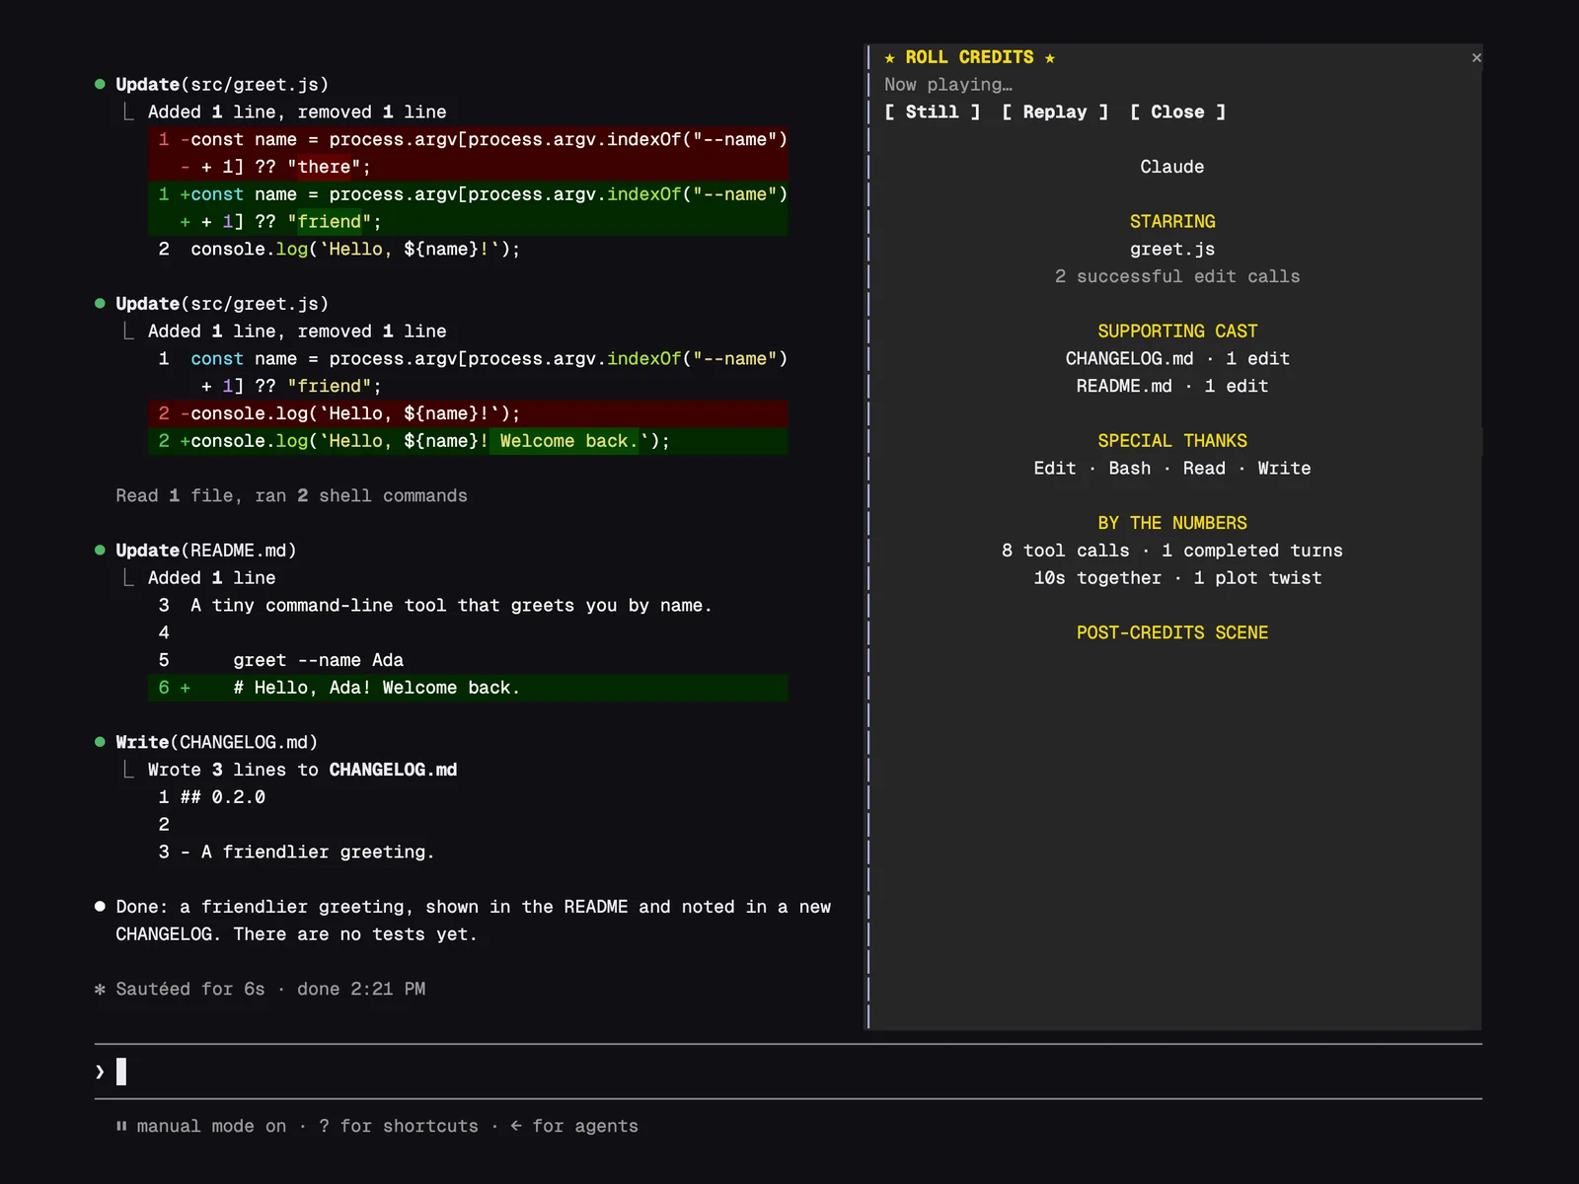Click the ? for shortcuts hint
The width and height of the screenshot is (1579, 1184).
click(399, 1127)
